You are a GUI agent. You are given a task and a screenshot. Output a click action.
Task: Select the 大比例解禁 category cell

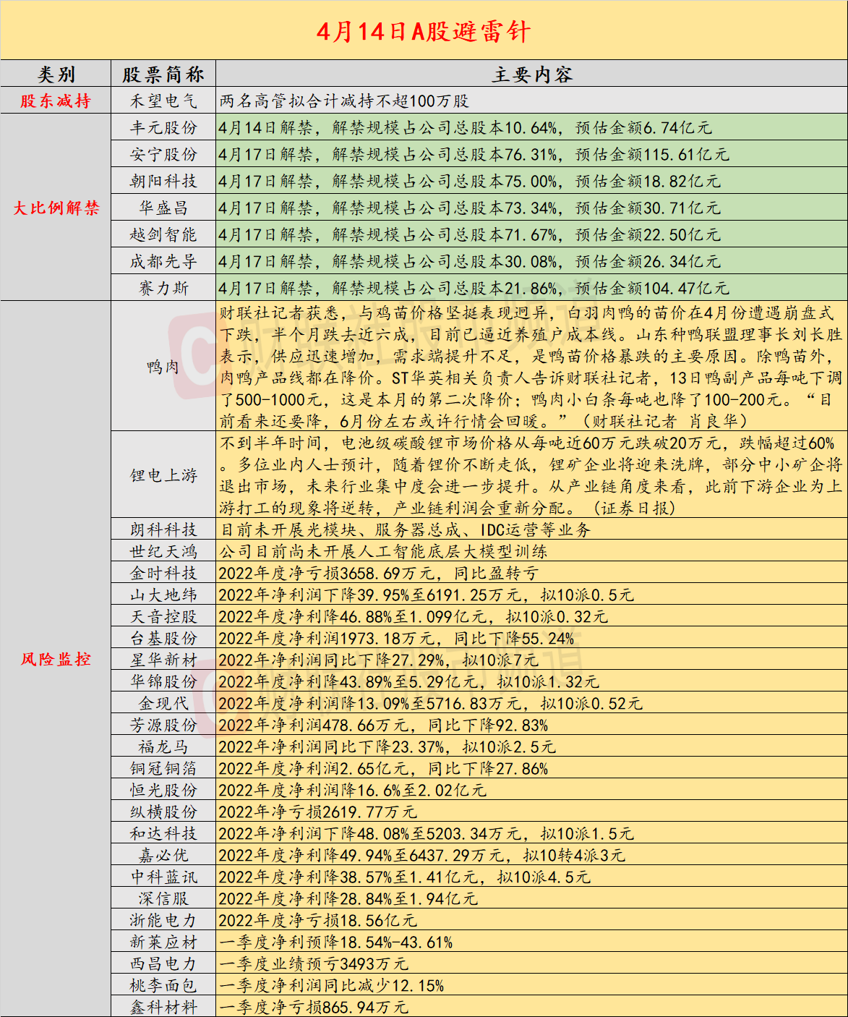click(x=56, y=208)
